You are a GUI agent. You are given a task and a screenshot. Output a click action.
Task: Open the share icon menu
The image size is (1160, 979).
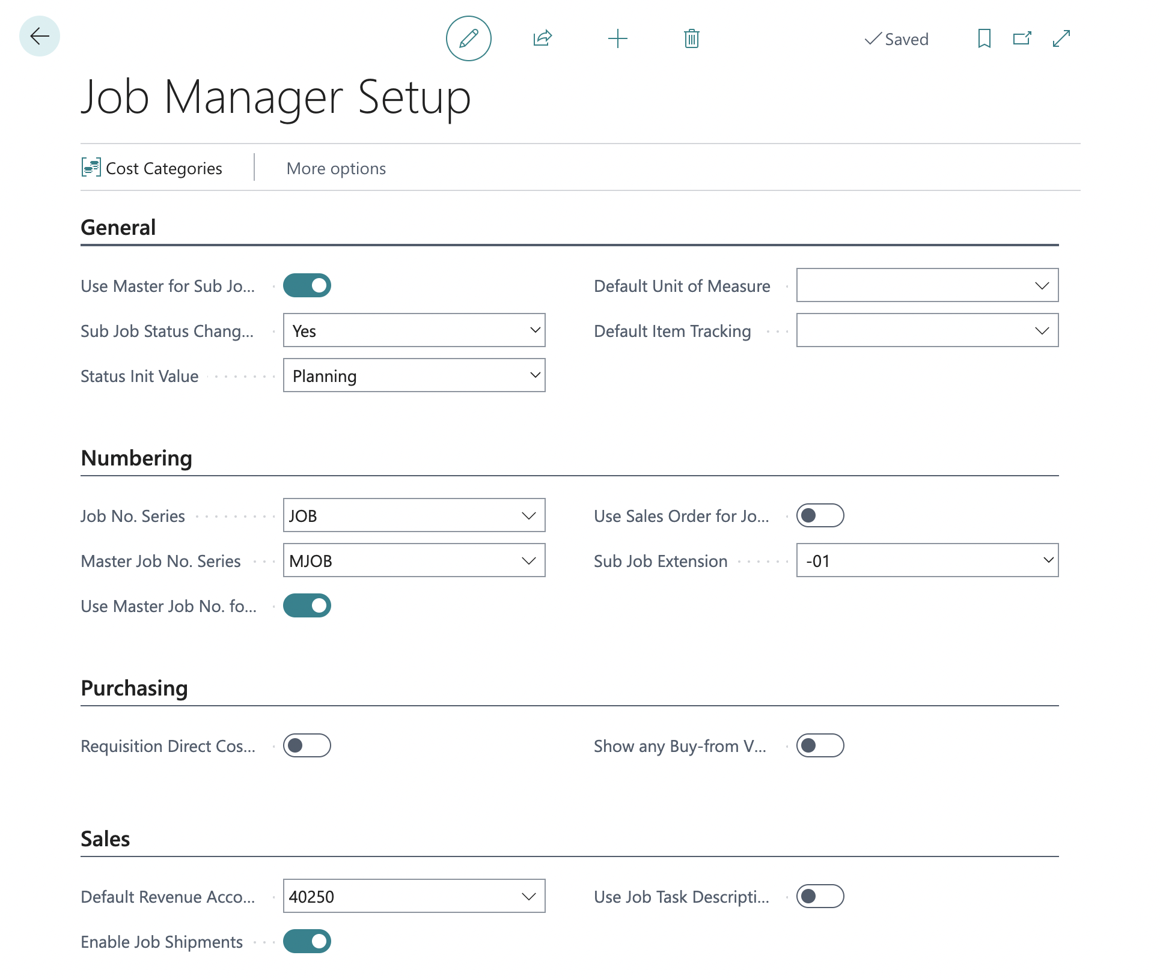543,38
